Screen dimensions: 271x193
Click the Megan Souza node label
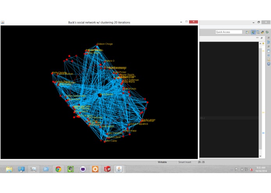pos(127,75)
